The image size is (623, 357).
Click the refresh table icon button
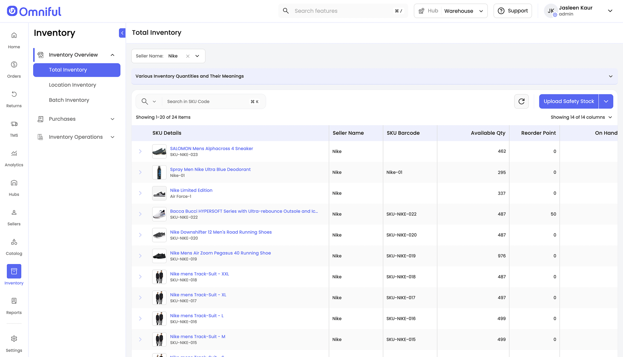[521, 102]
